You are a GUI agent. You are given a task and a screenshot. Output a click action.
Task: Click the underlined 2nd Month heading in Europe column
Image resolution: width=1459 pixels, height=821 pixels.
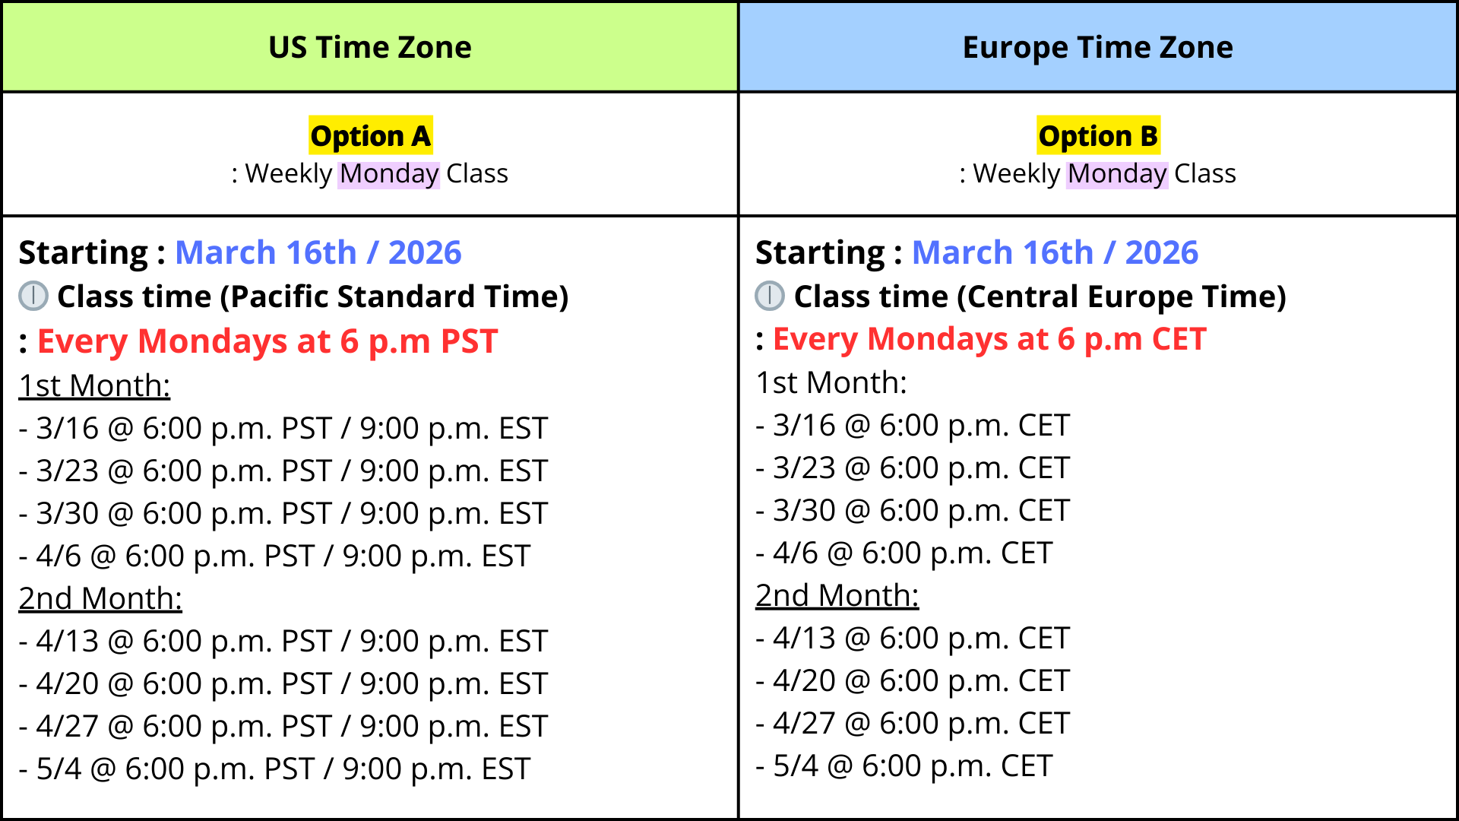click(837, 595)
